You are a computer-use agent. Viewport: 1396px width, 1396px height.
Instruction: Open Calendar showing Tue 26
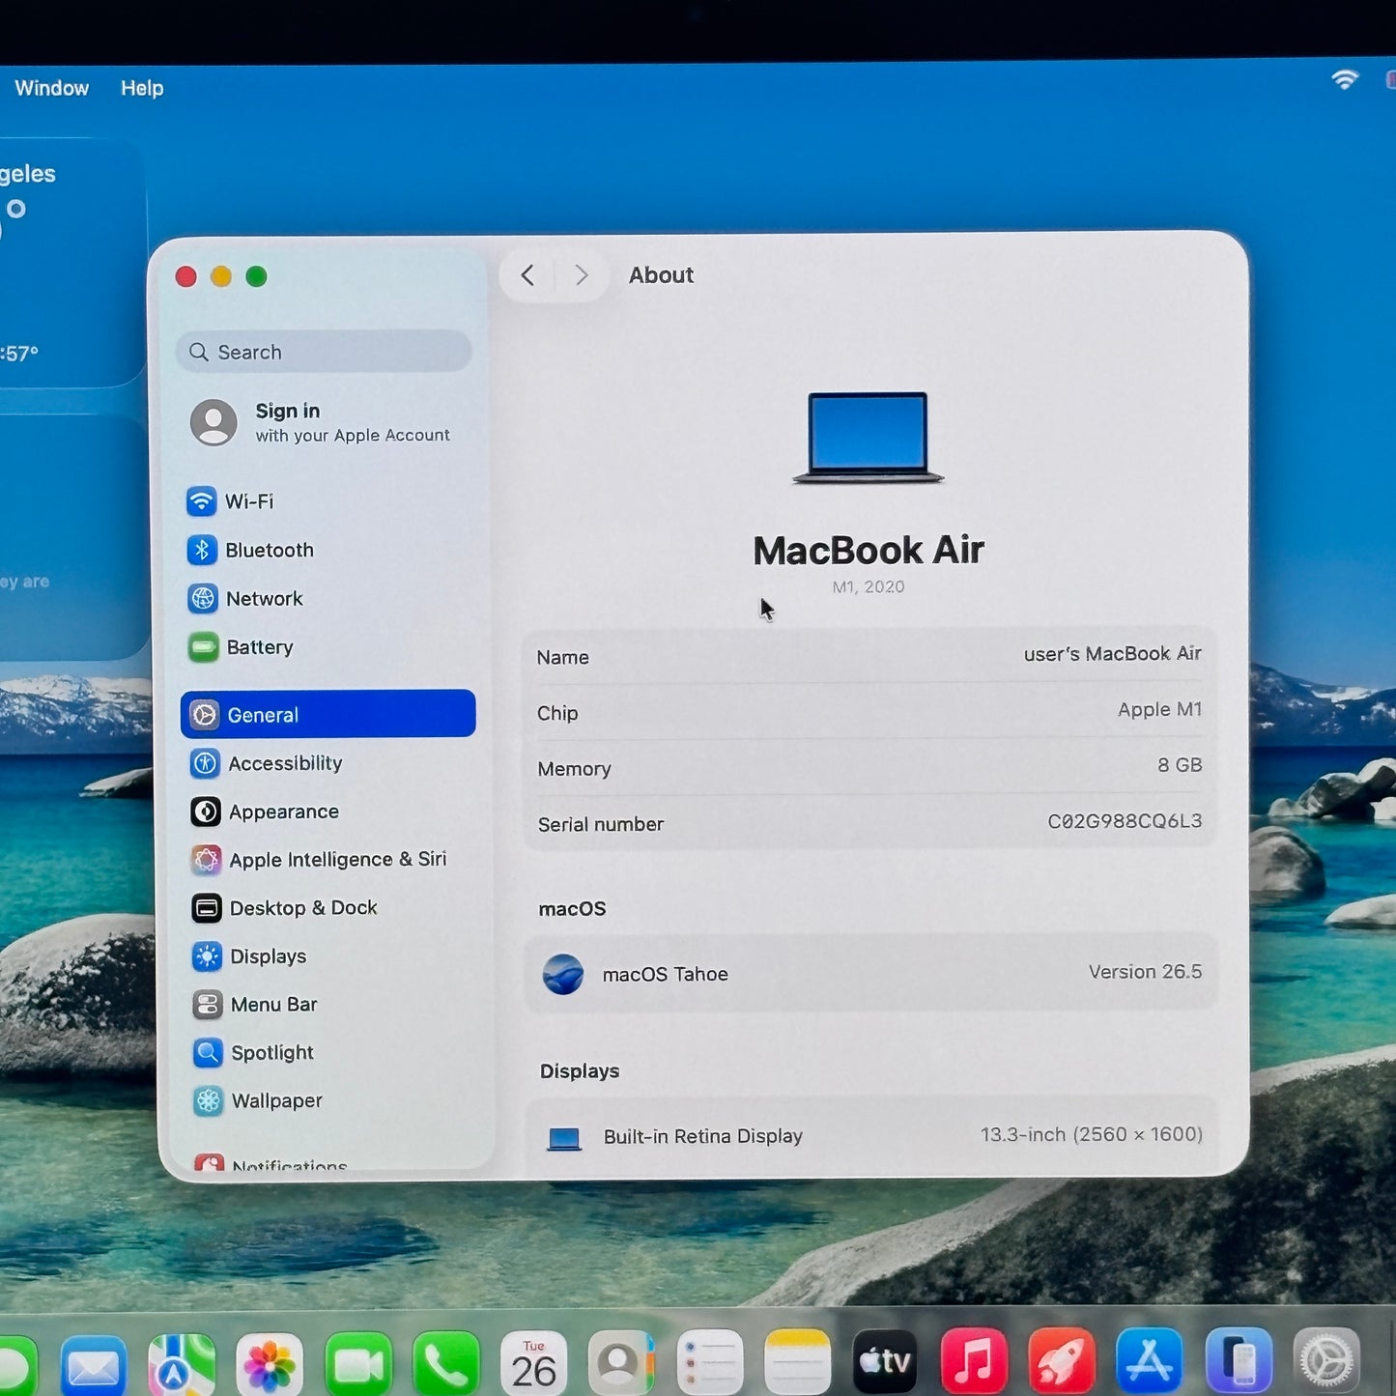pyautogui.click(x=534, y=1363)
